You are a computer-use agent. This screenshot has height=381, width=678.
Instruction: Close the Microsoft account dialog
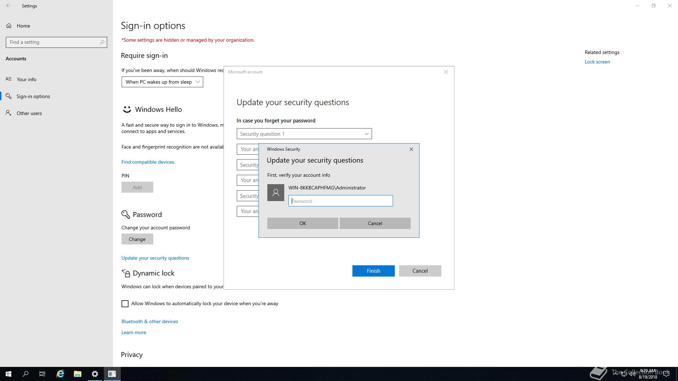[x=446, y=72]
